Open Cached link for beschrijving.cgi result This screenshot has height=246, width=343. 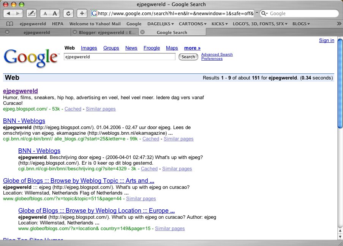tap(149, 168)
